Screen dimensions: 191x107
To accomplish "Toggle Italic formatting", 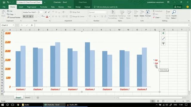I will point(27,16).
